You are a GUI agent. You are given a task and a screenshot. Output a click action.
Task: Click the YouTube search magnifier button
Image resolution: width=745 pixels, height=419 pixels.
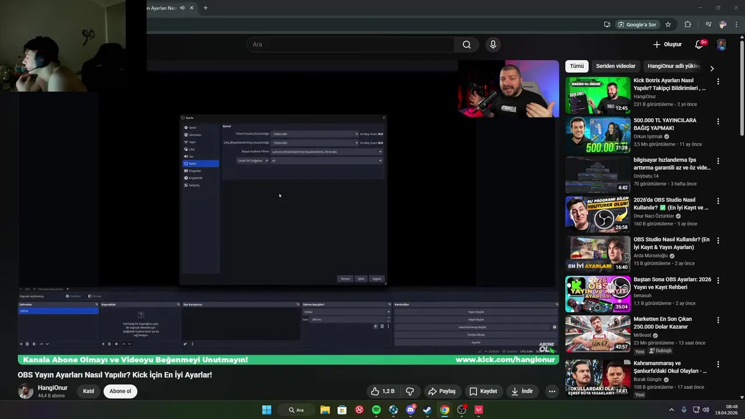[467, 44]
